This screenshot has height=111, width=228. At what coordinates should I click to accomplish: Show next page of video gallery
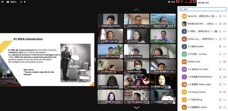(137, 108)
